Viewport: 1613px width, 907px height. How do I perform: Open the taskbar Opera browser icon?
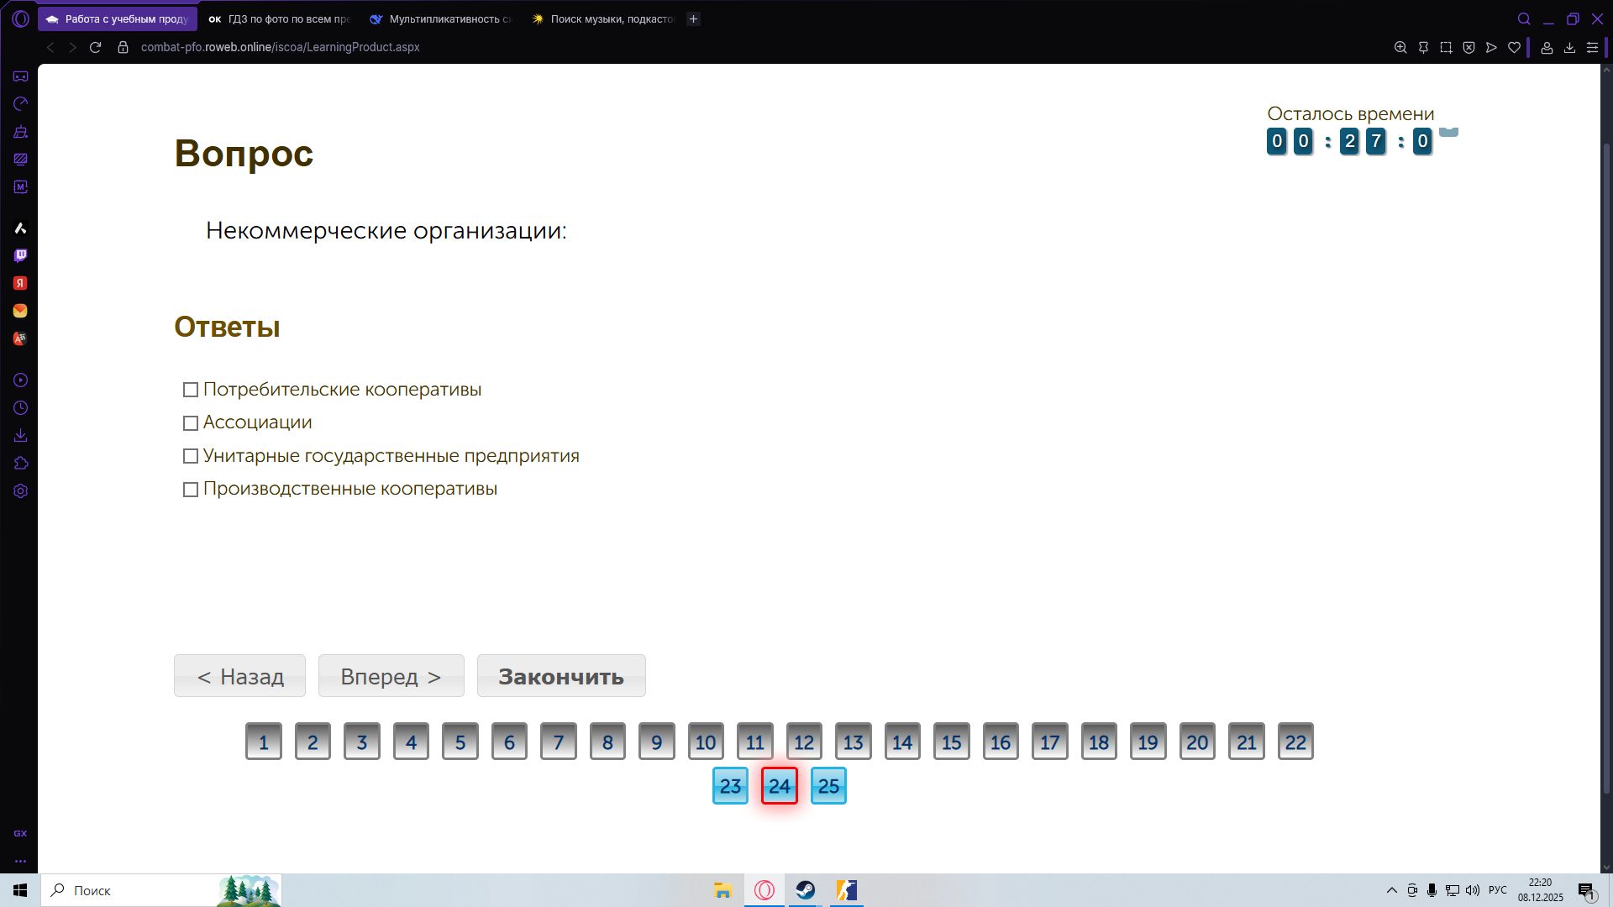click(764, 890)
